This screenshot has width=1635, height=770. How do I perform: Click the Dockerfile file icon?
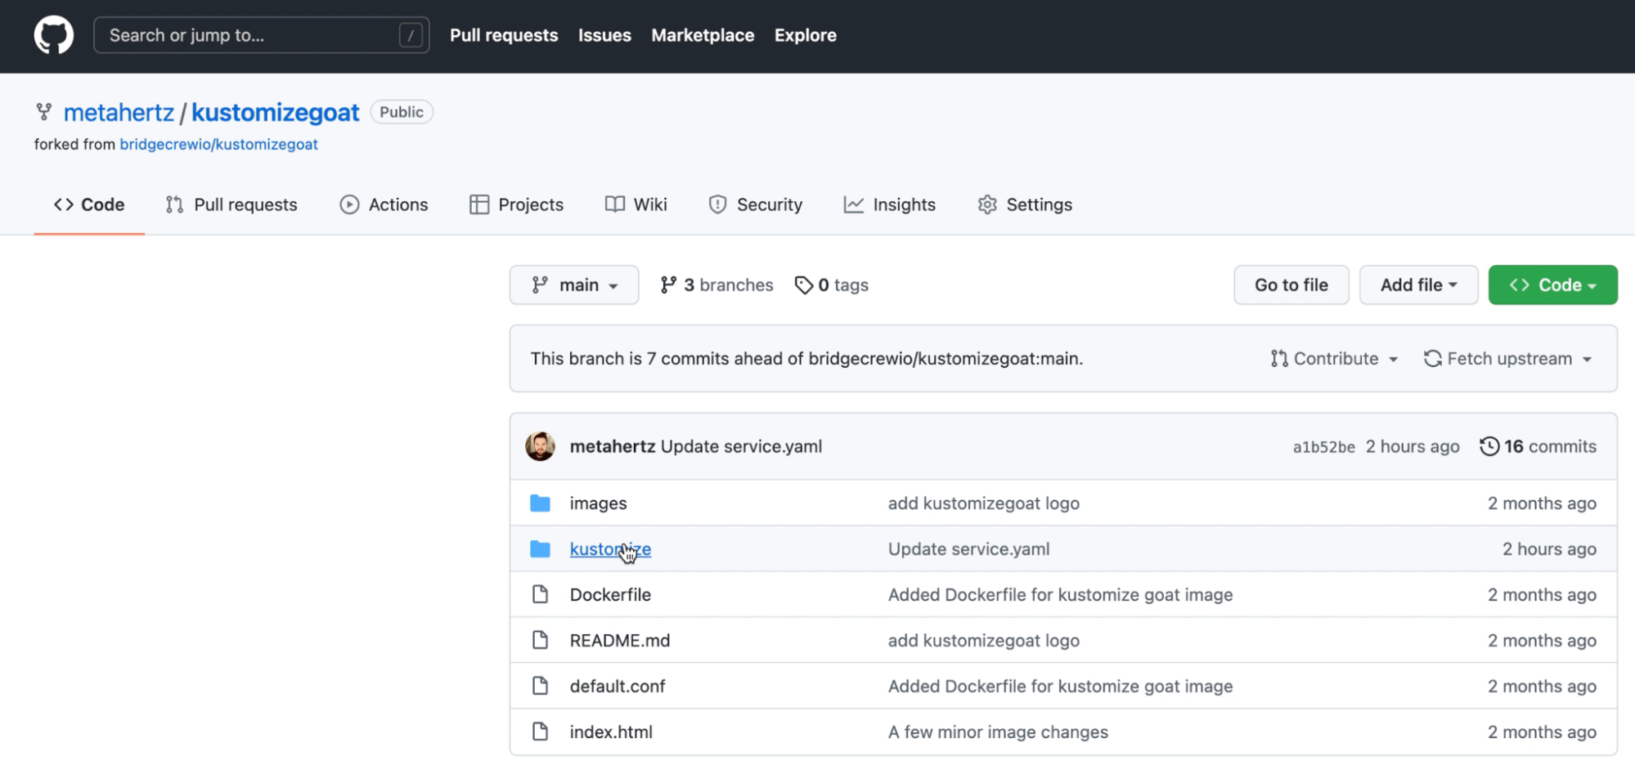[540, 594]
